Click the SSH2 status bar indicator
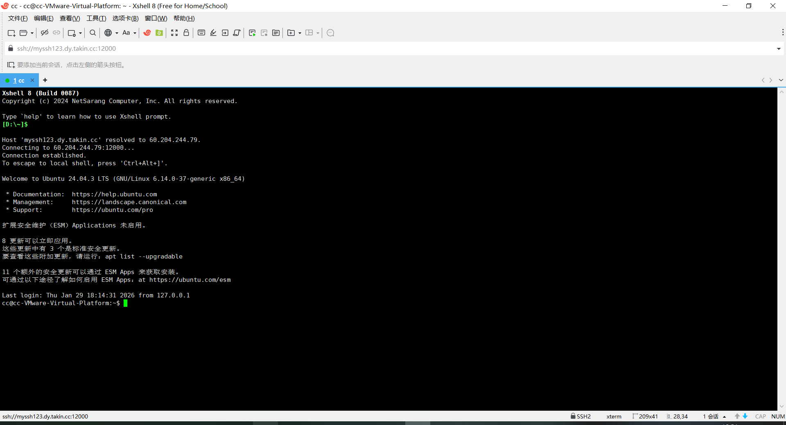786x425 pixels. click(x=581, y=416)
